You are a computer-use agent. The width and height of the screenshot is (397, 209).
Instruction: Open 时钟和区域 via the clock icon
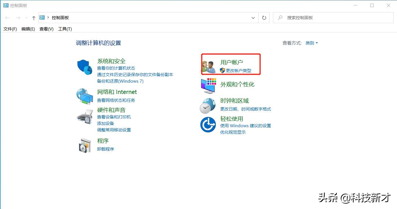(x=208, y=105)
